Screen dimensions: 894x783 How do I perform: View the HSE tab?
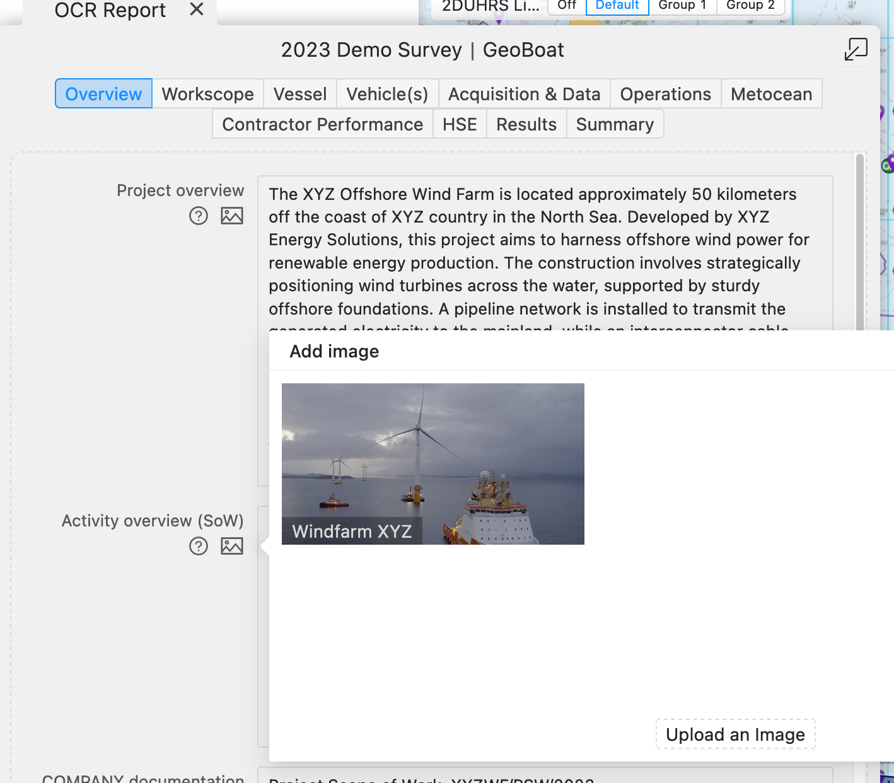click(460, 124)
